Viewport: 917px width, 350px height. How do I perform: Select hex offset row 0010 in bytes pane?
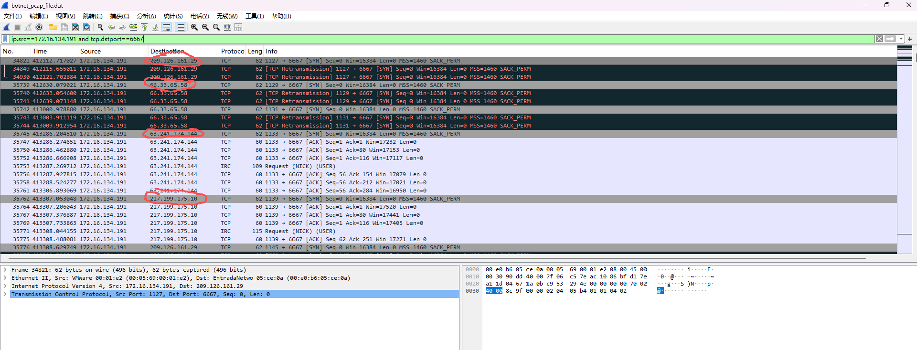(x=472, y=276)
